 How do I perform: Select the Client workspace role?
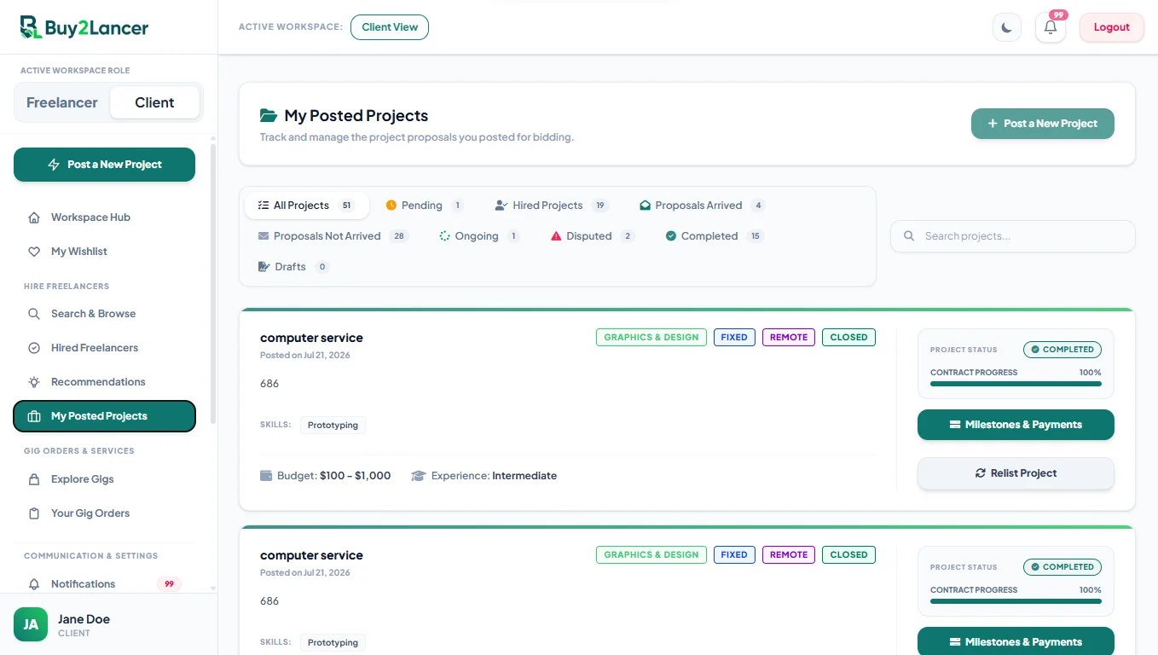pyautogui.click(x=154, y=102)
